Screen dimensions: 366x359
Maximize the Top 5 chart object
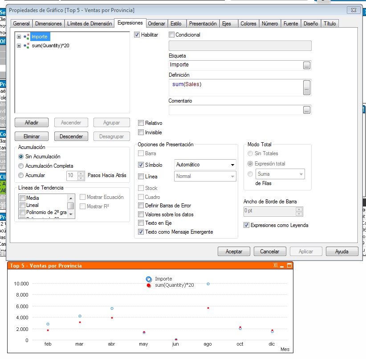[x=289, y=266]
